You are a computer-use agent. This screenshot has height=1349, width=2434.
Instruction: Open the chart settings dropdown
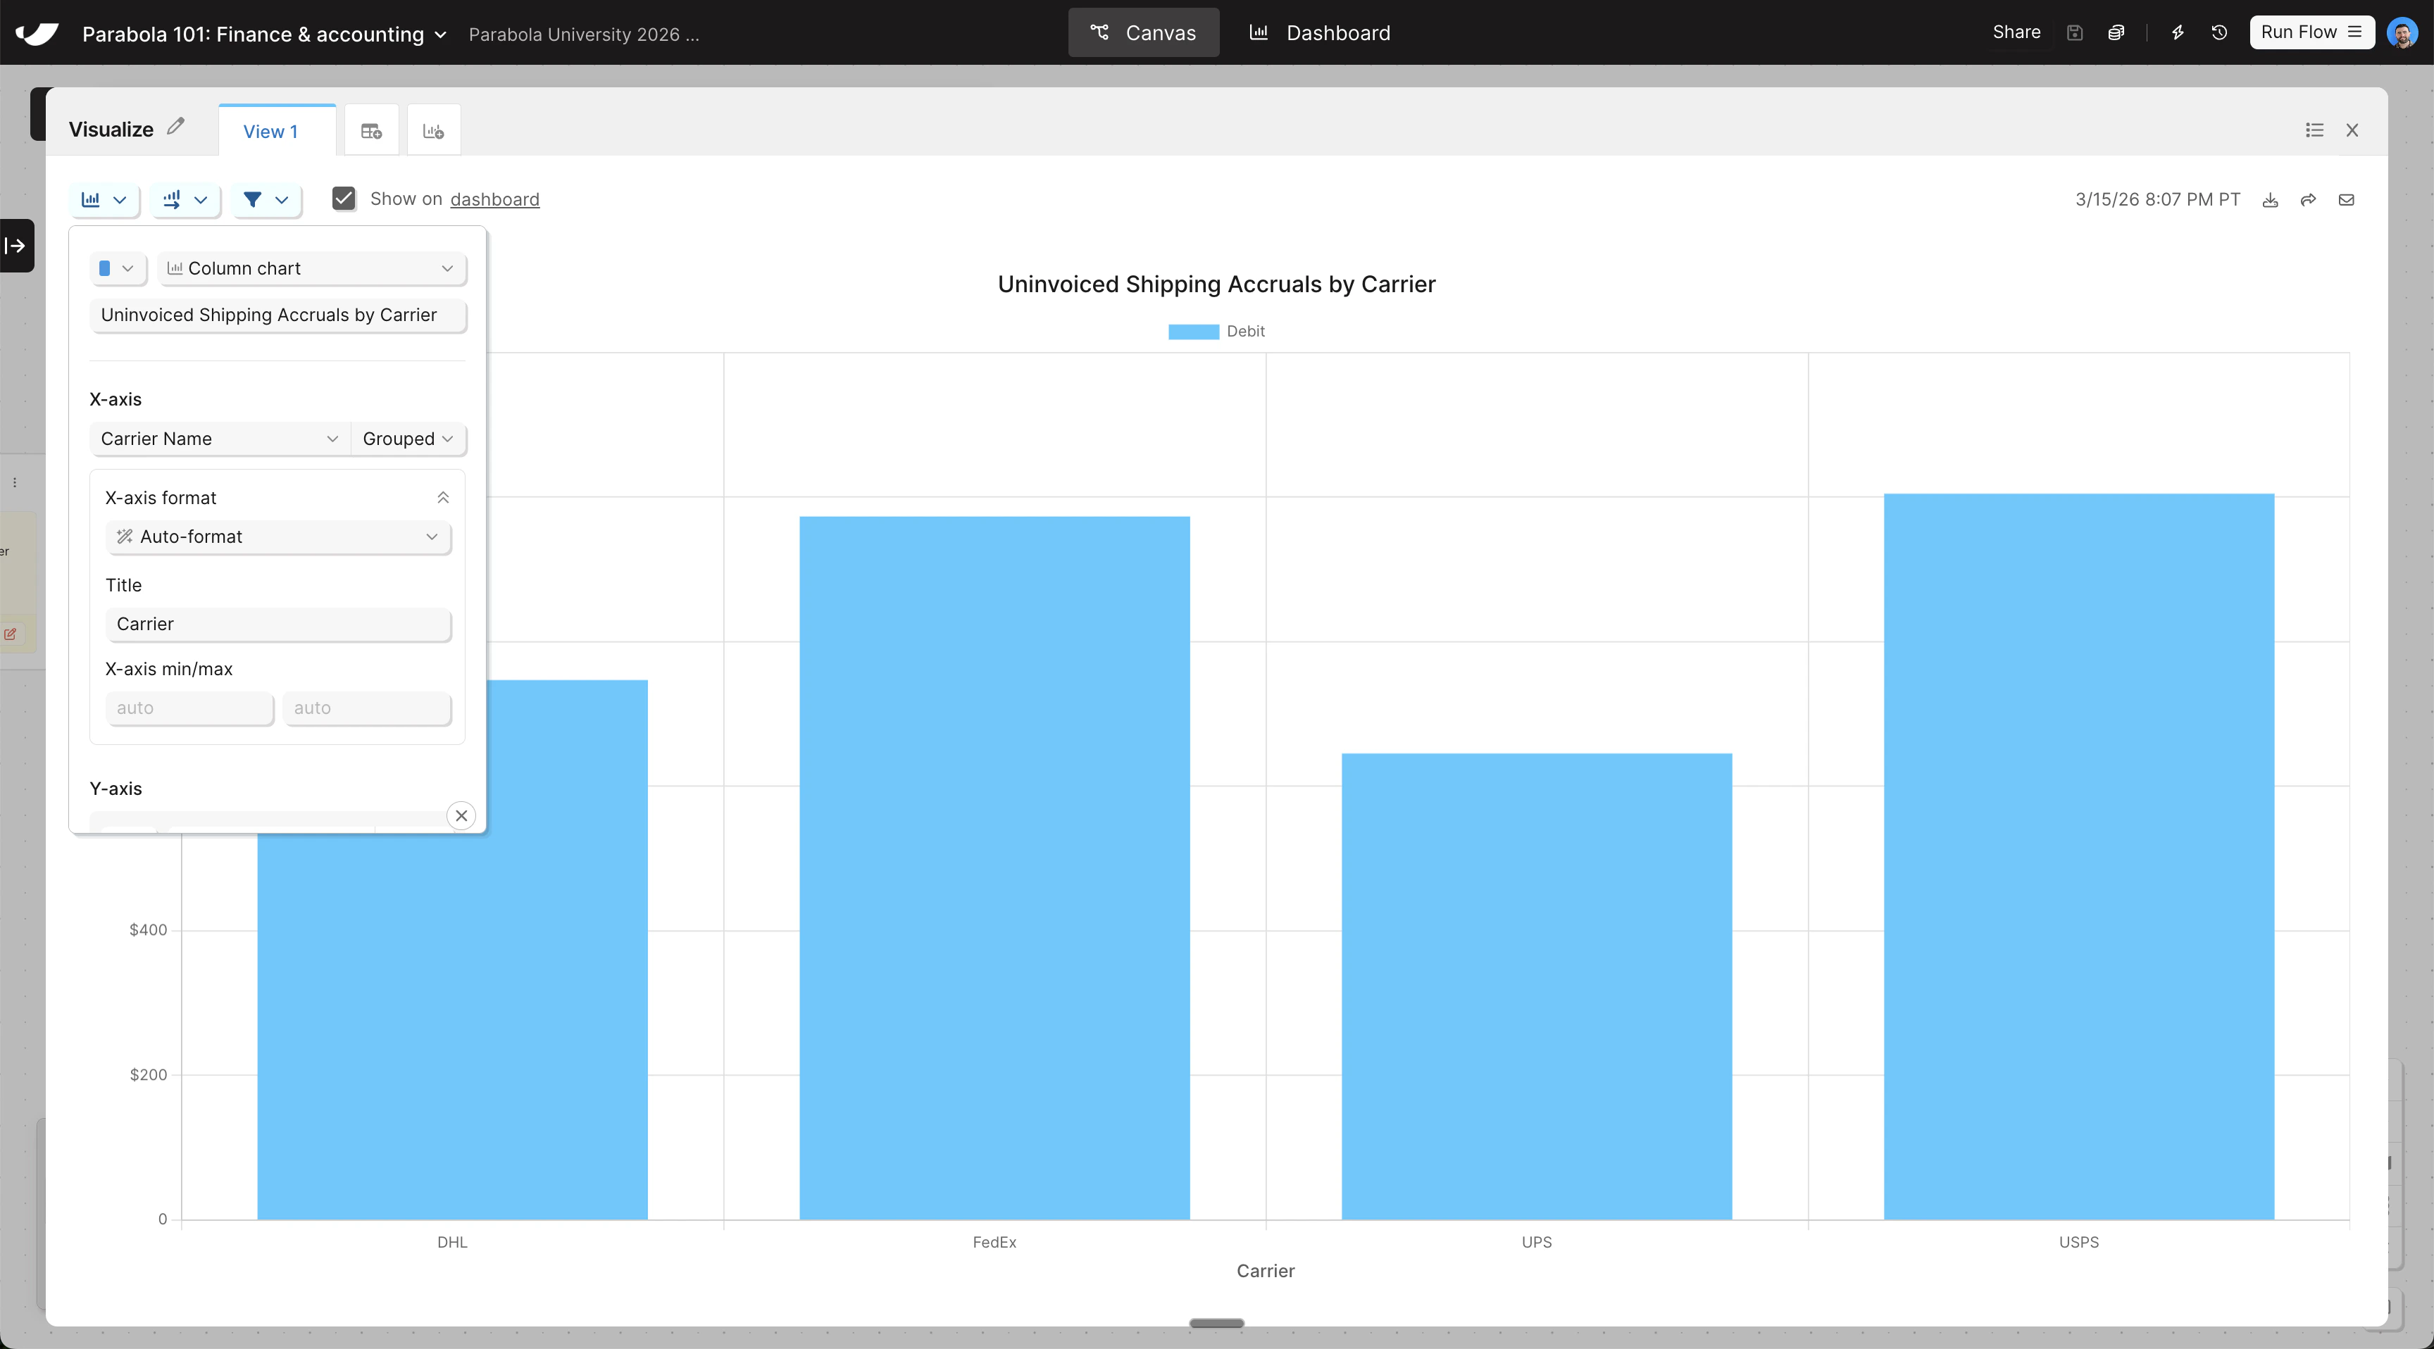(104, 199)
